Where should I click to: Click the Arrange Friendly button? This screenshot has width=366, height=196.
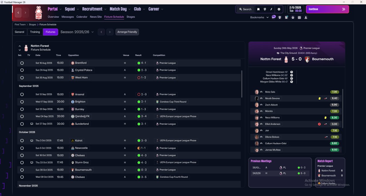click(127, 32)
